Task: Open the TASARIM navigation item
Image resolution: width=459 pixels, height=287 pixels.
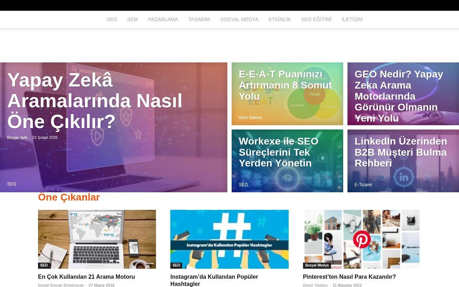Action: coord(199,19)
